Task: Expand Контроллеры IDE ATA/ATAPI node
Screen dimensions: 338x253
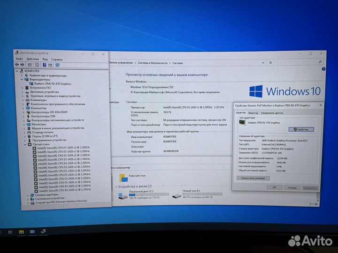Action: tap(24, 112)
